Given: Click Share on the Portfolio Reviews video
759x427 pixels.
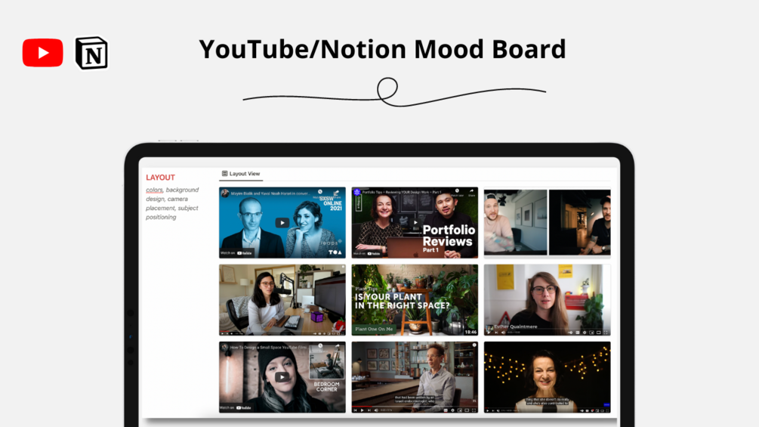Looking at the screenshot, I should 471,192.
